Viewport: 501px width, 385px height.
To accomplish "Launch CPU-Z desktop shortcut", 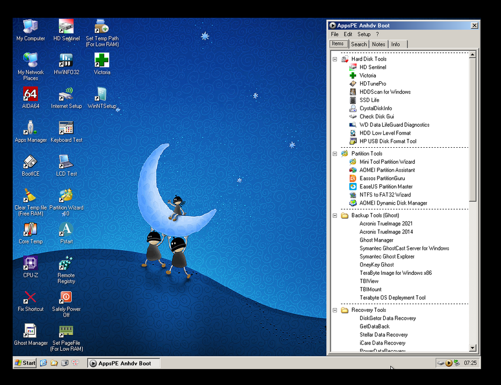I will coord(31,267).
